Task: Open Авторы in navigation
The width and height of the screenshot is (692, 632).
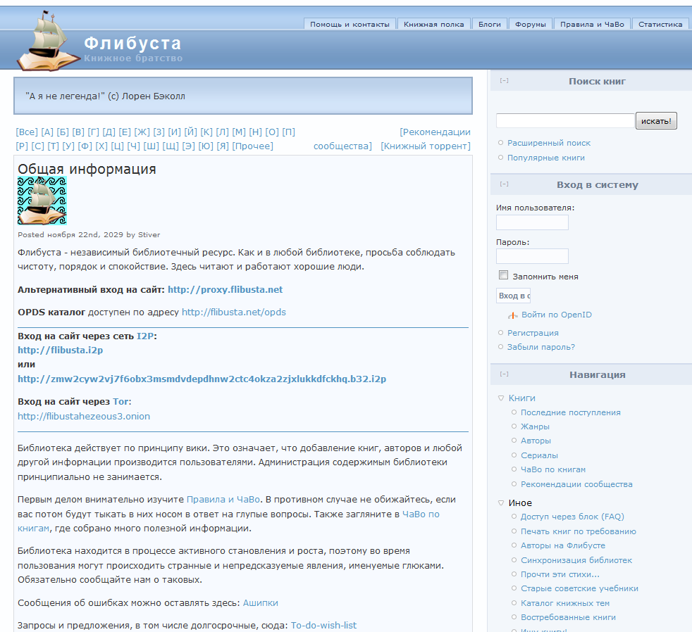Action: point(536,441)
